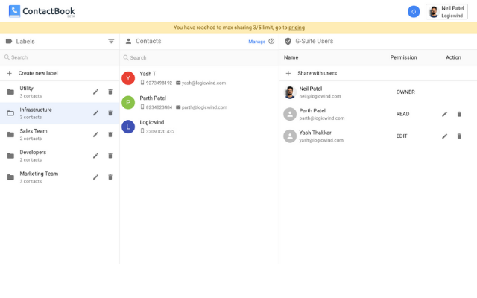Viewport: 477px width, 298px height.
Task: Delete the Utility label
Action: [110, 92]
